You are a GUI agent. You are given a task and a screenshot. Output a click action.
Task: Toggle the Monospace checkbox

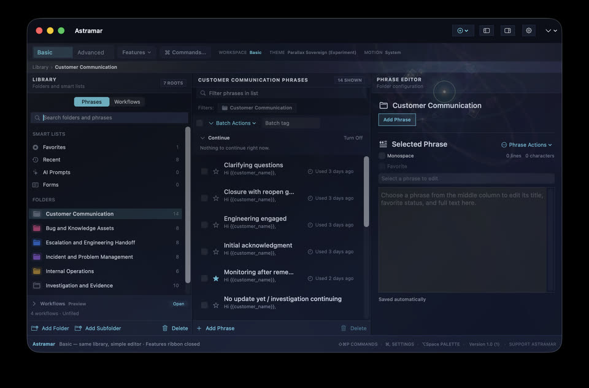(x=382, y=156)
